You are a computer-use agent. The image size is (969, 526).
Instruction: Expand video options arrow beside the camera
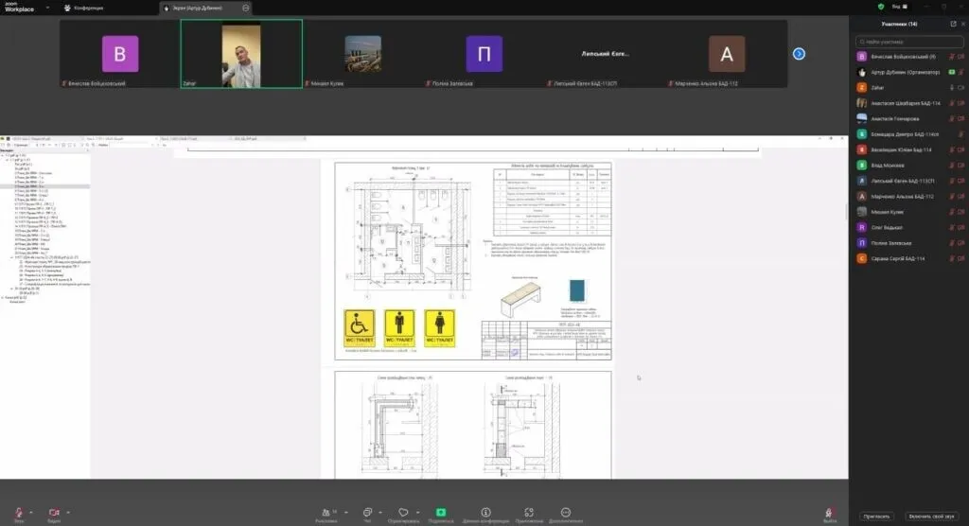coord(68,512)
